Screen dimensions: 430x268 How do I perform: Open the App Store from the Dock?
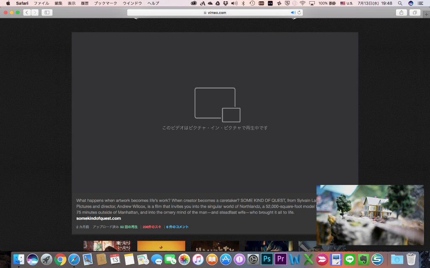click(225, 259)
